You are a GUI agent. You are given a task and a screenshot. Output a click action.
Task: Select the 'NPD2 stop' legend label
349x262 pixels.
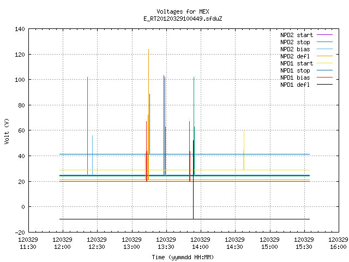click(x=295, y=42)
